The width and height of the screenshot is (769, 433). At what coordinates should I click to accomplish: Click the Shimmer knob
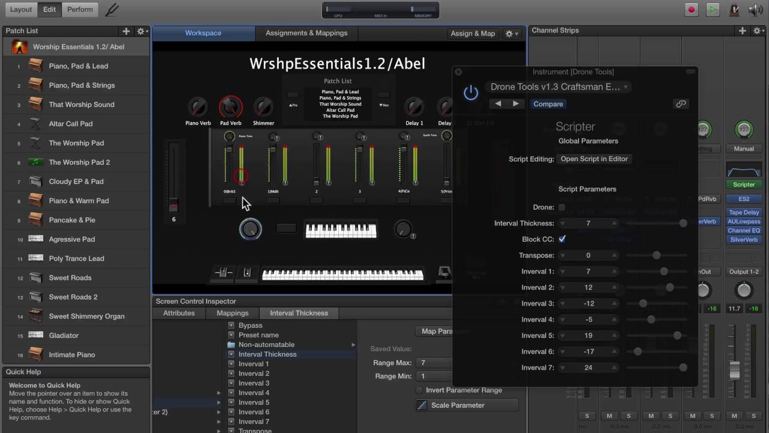263,108
